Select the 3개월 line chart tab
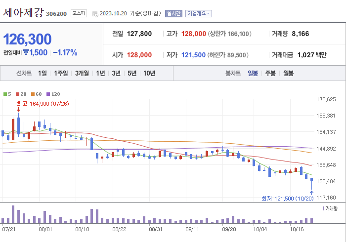Viewport: 346px width, 242px height. click(82, 73)
